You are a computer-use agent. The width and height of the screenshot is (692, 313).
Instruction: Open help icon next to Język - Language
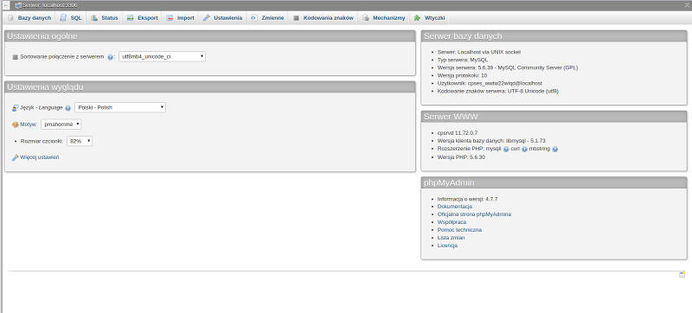point(68,108)
